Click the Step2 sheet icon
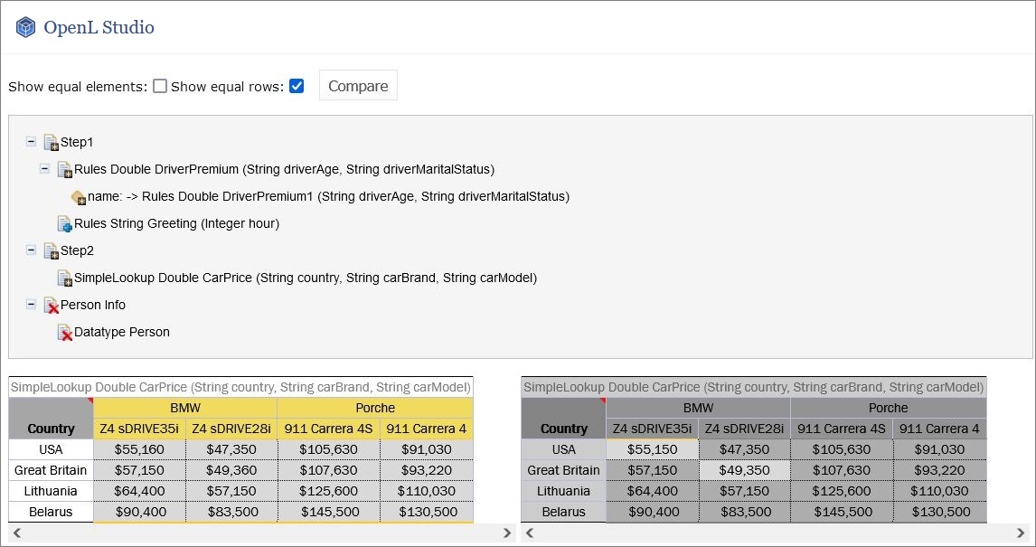The image size is (1036, 547). point(52,250)
